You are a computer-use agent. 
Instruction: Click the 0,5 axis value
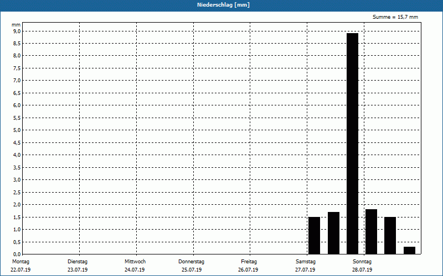point(17,242)
